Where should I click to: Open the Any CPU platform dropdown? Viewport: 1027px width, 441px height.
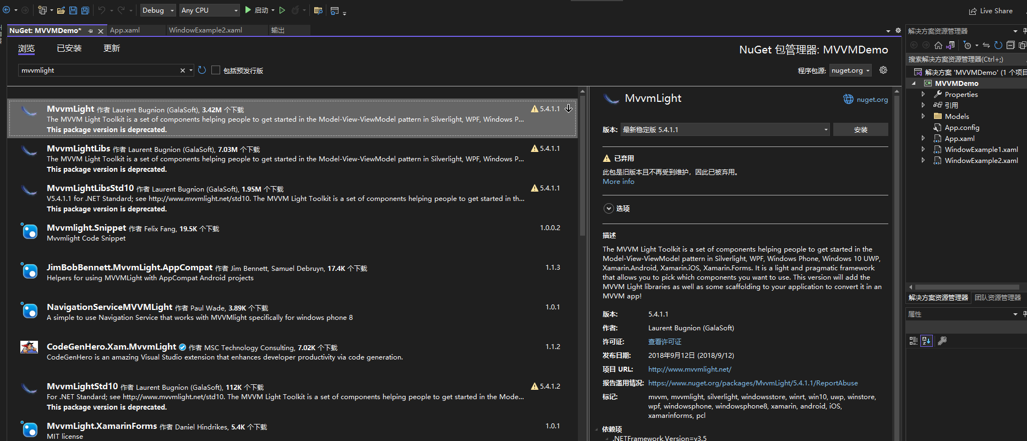click(209, 10)
